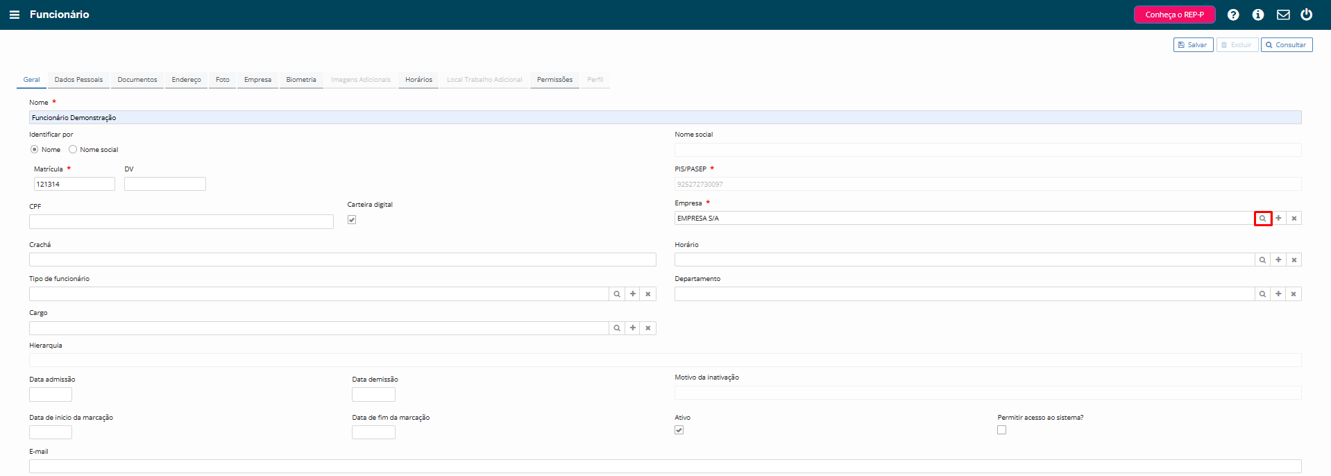Open the Permissões tab
Image resolution: width=1331 pixels, height=476 pixels.
click(555, 80)
